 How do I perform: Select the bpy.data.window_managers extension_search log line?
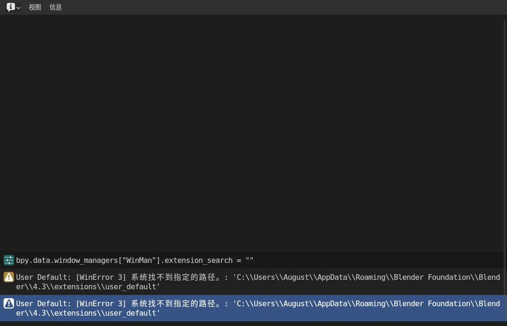click(134, 260)
